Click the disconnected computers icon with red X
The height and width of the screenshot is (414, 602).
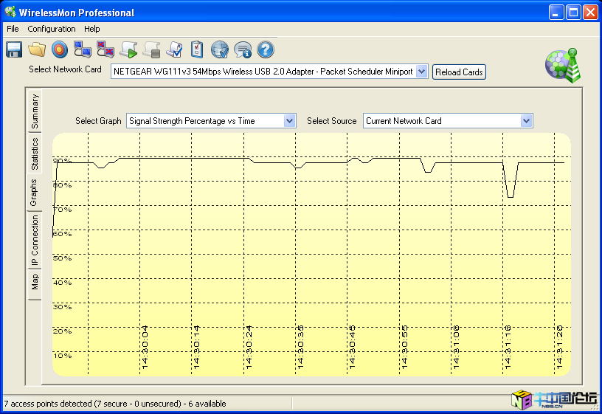[x=105, y=49]
